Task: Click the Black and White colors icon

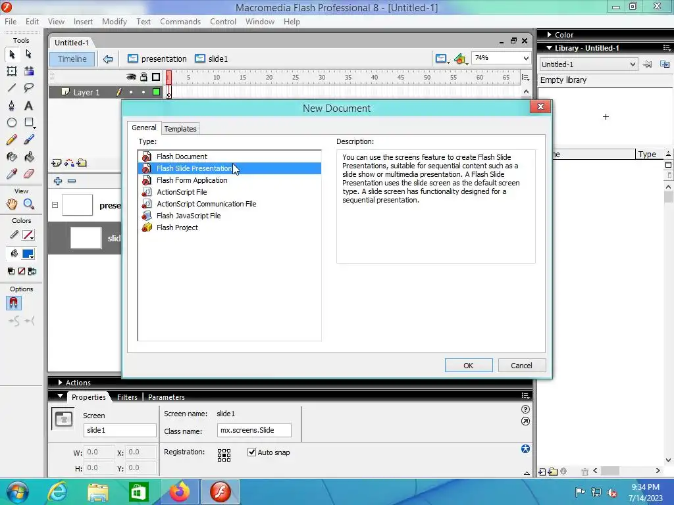Action: click(11, 271)
